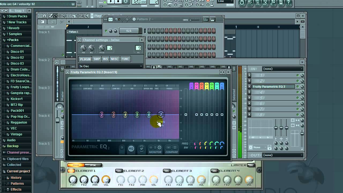
Task: Click the Record button in the transport bar
Action: coord(125,2)
